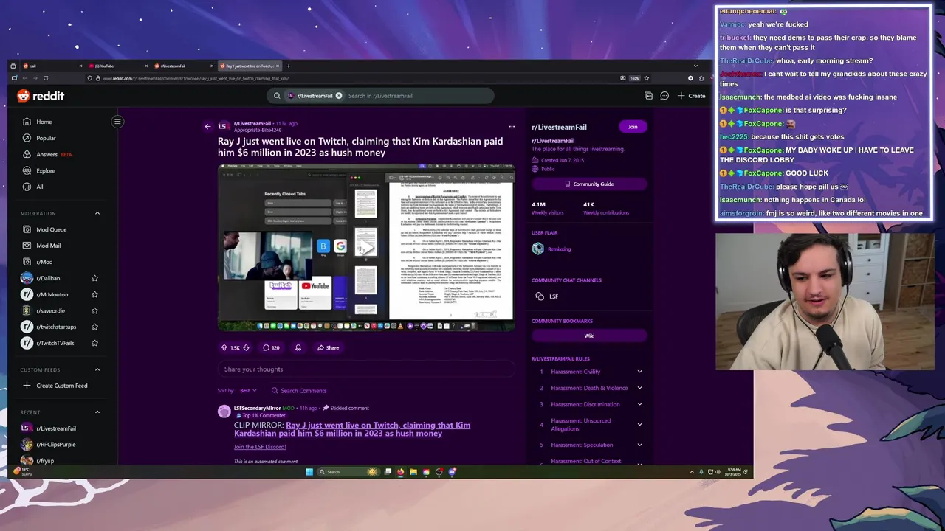Collapse the sidebar navigation button
The image size is (945, 531).
coord(117,122)
